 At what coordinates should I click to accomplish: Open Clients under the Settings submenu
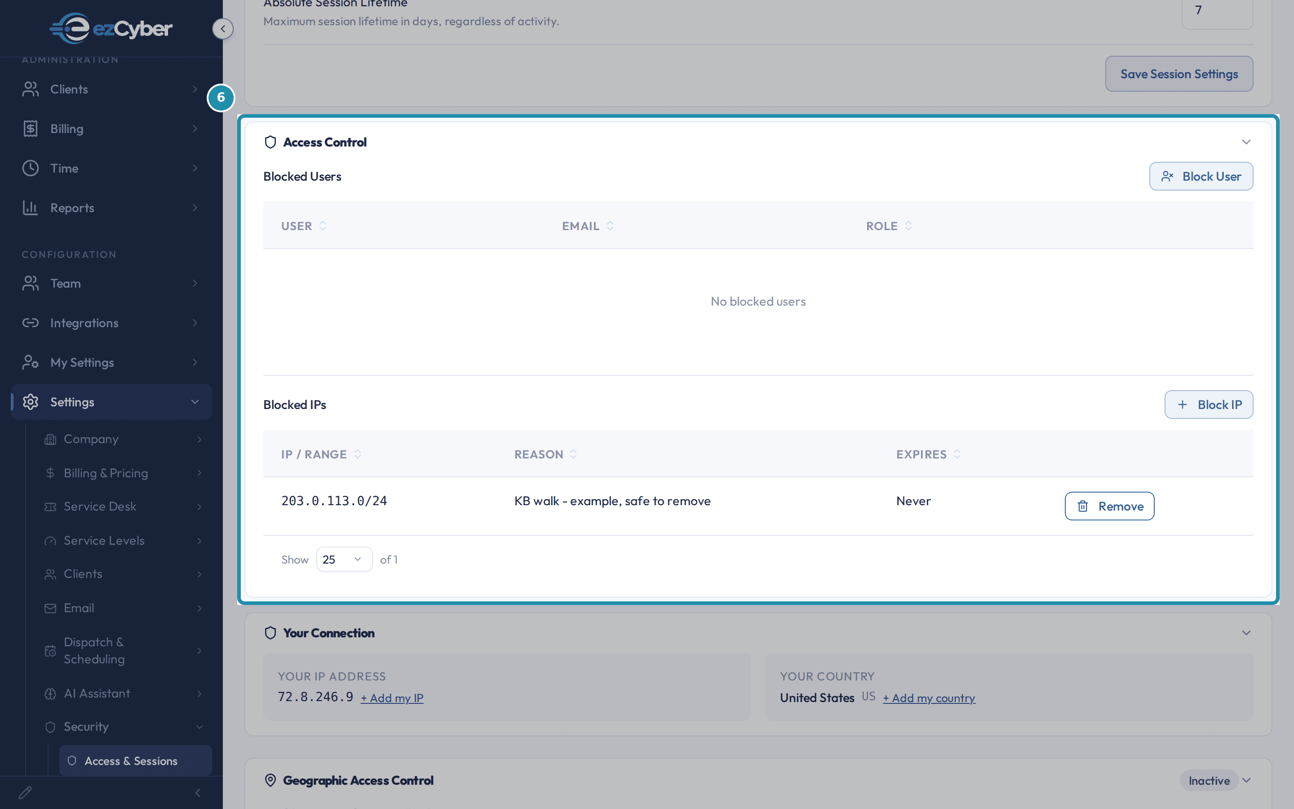coord(124,574)
